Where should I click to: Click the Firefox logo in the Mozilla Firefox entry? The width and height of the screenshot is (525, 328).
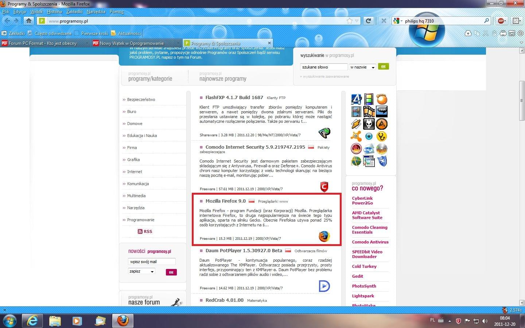(x=324, y=236)
